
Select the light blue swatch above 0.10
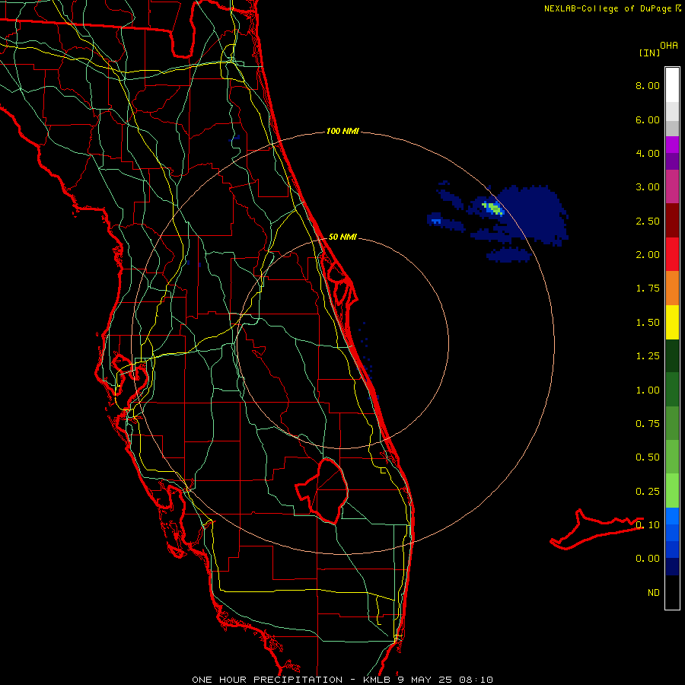(672, 516)
